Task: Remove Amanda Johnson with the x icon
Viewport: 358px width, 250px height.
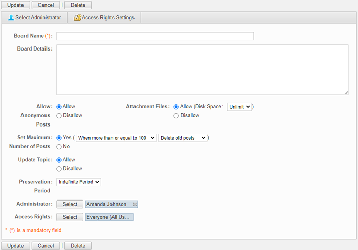Action: coord(135,204)
